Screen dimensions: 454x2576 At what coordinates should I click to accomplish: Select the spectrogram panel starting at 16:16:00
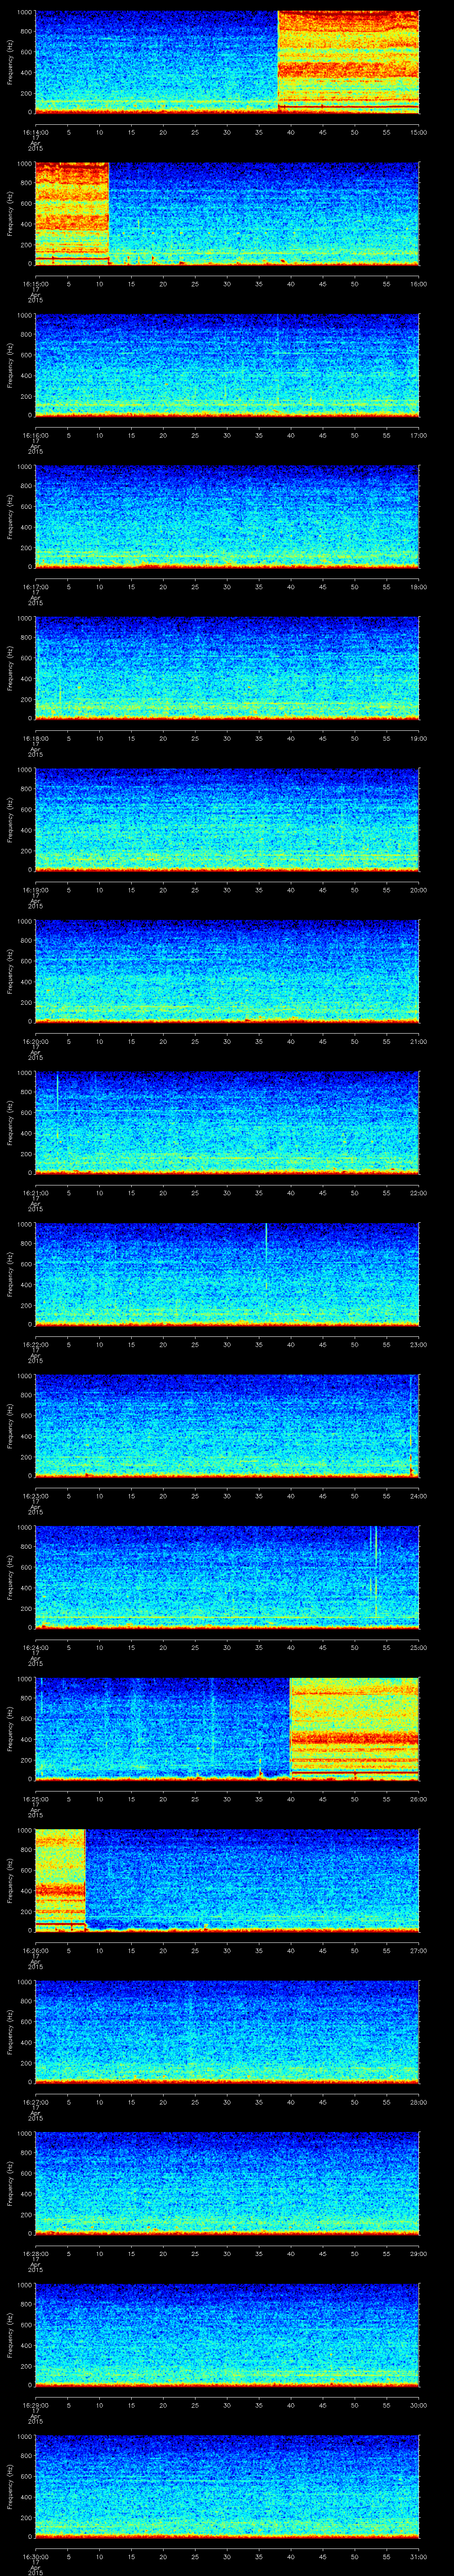pos(227,365)
